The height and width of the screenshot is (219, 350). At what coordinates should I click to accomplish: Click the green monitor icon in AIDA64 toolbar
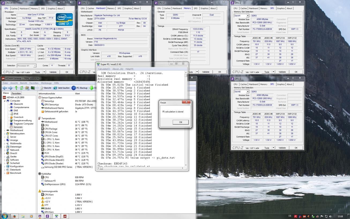[33, 88]
